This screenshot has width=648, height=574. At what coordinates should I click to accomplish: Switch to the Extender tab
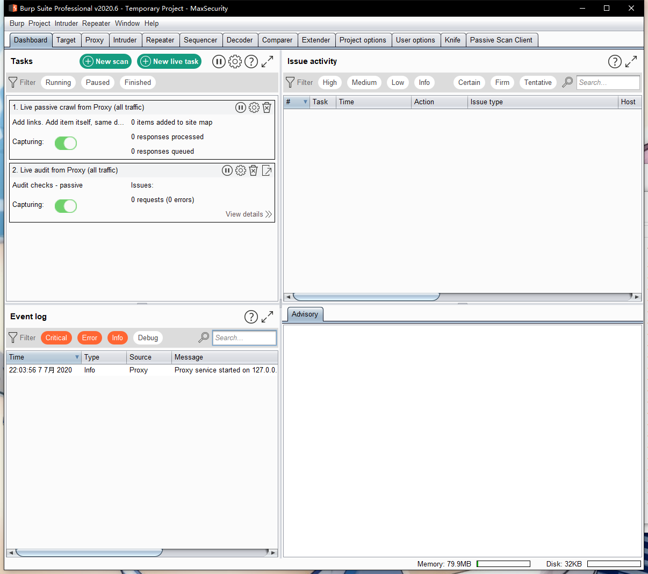(x=316, y=40)
